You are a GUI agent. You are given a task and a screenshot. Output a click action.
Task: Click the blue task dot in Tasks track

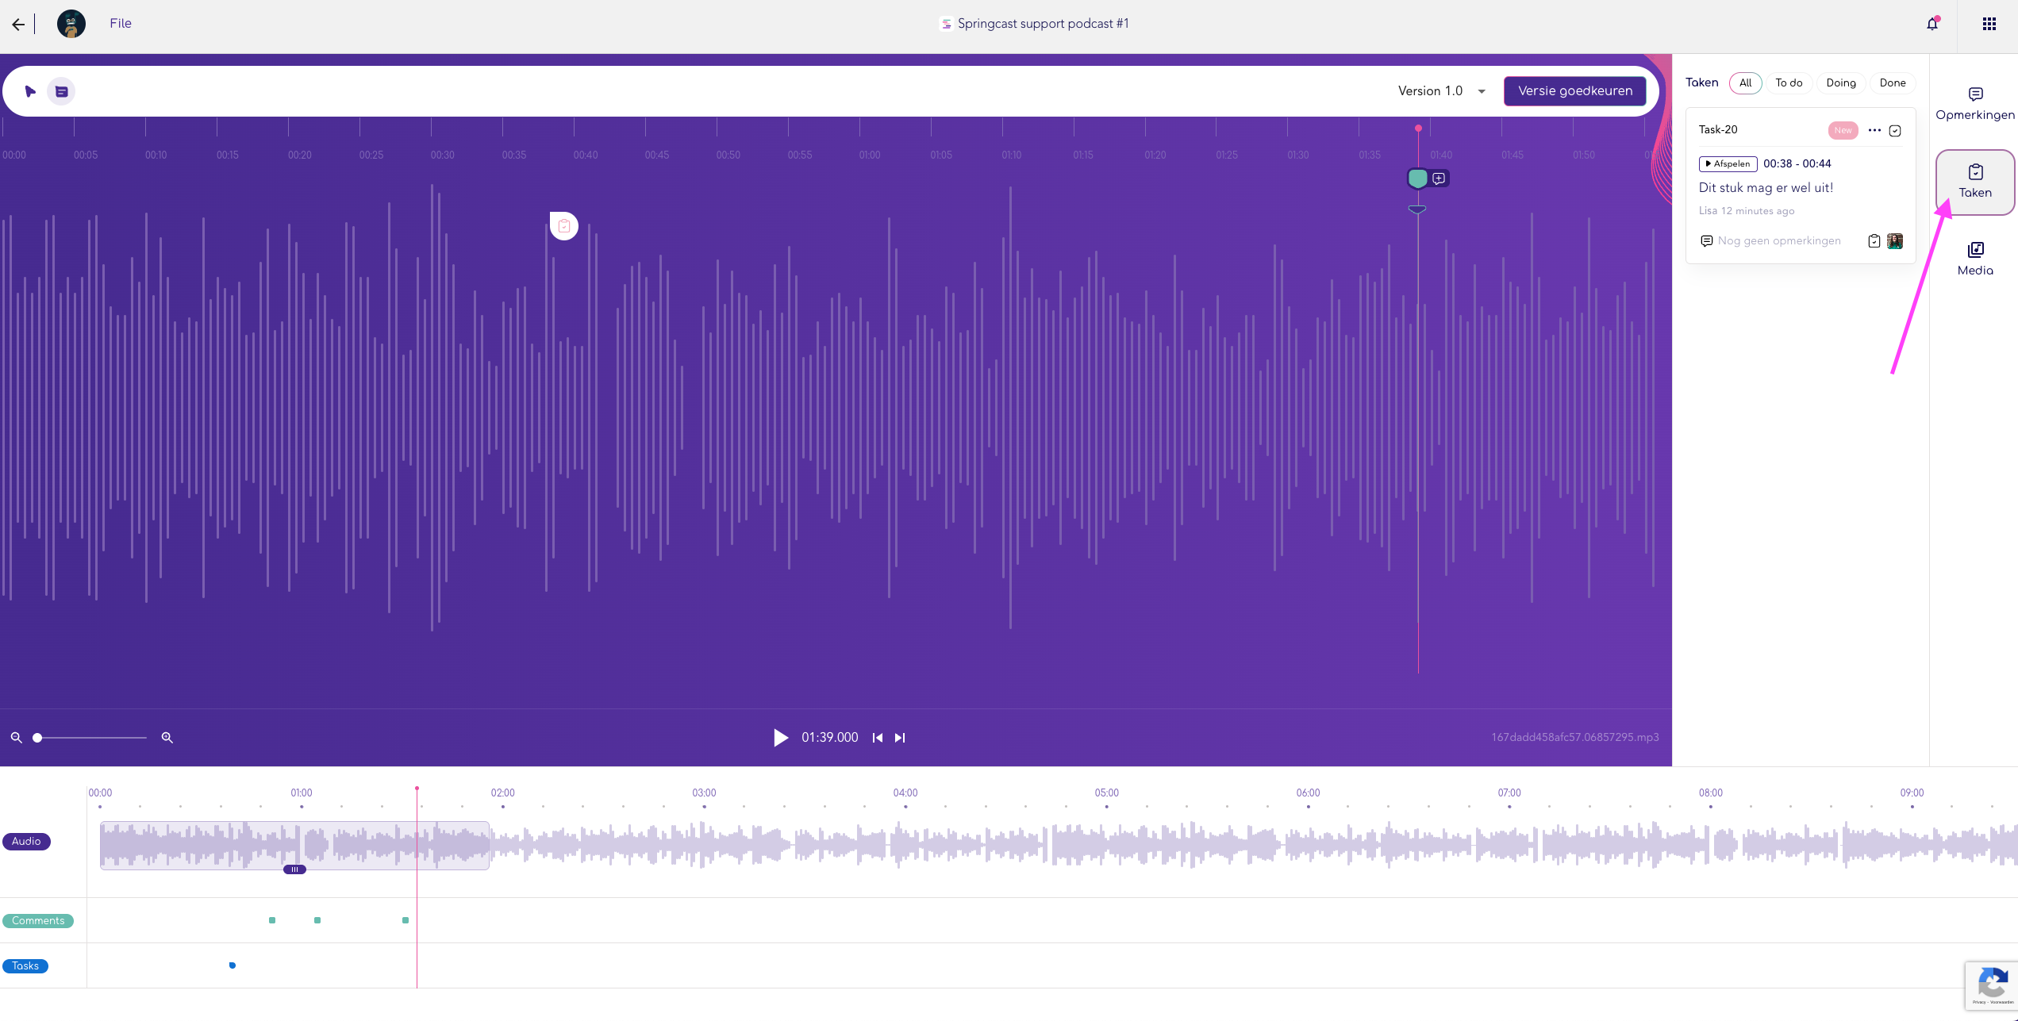click(x=233, y=965)
